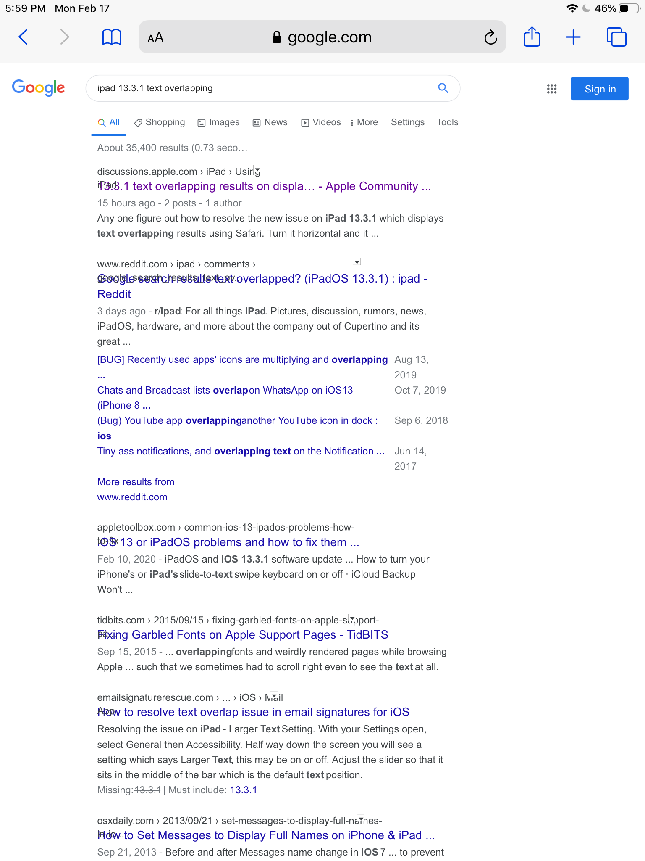Screen dimensions: 645x861
Task: Expand the dropdown arrow beside discussions.apple.com
Action: 257,170
